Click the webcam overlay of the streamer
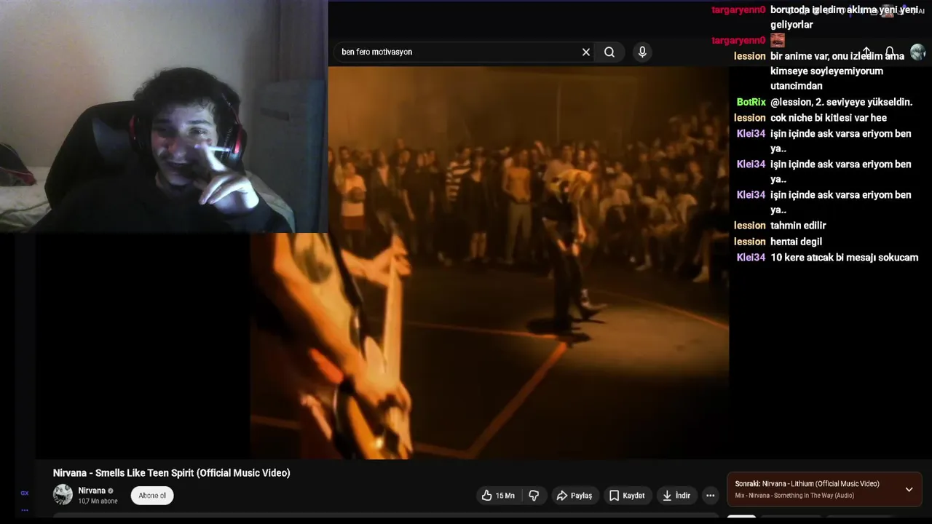 tap(163, 116)
